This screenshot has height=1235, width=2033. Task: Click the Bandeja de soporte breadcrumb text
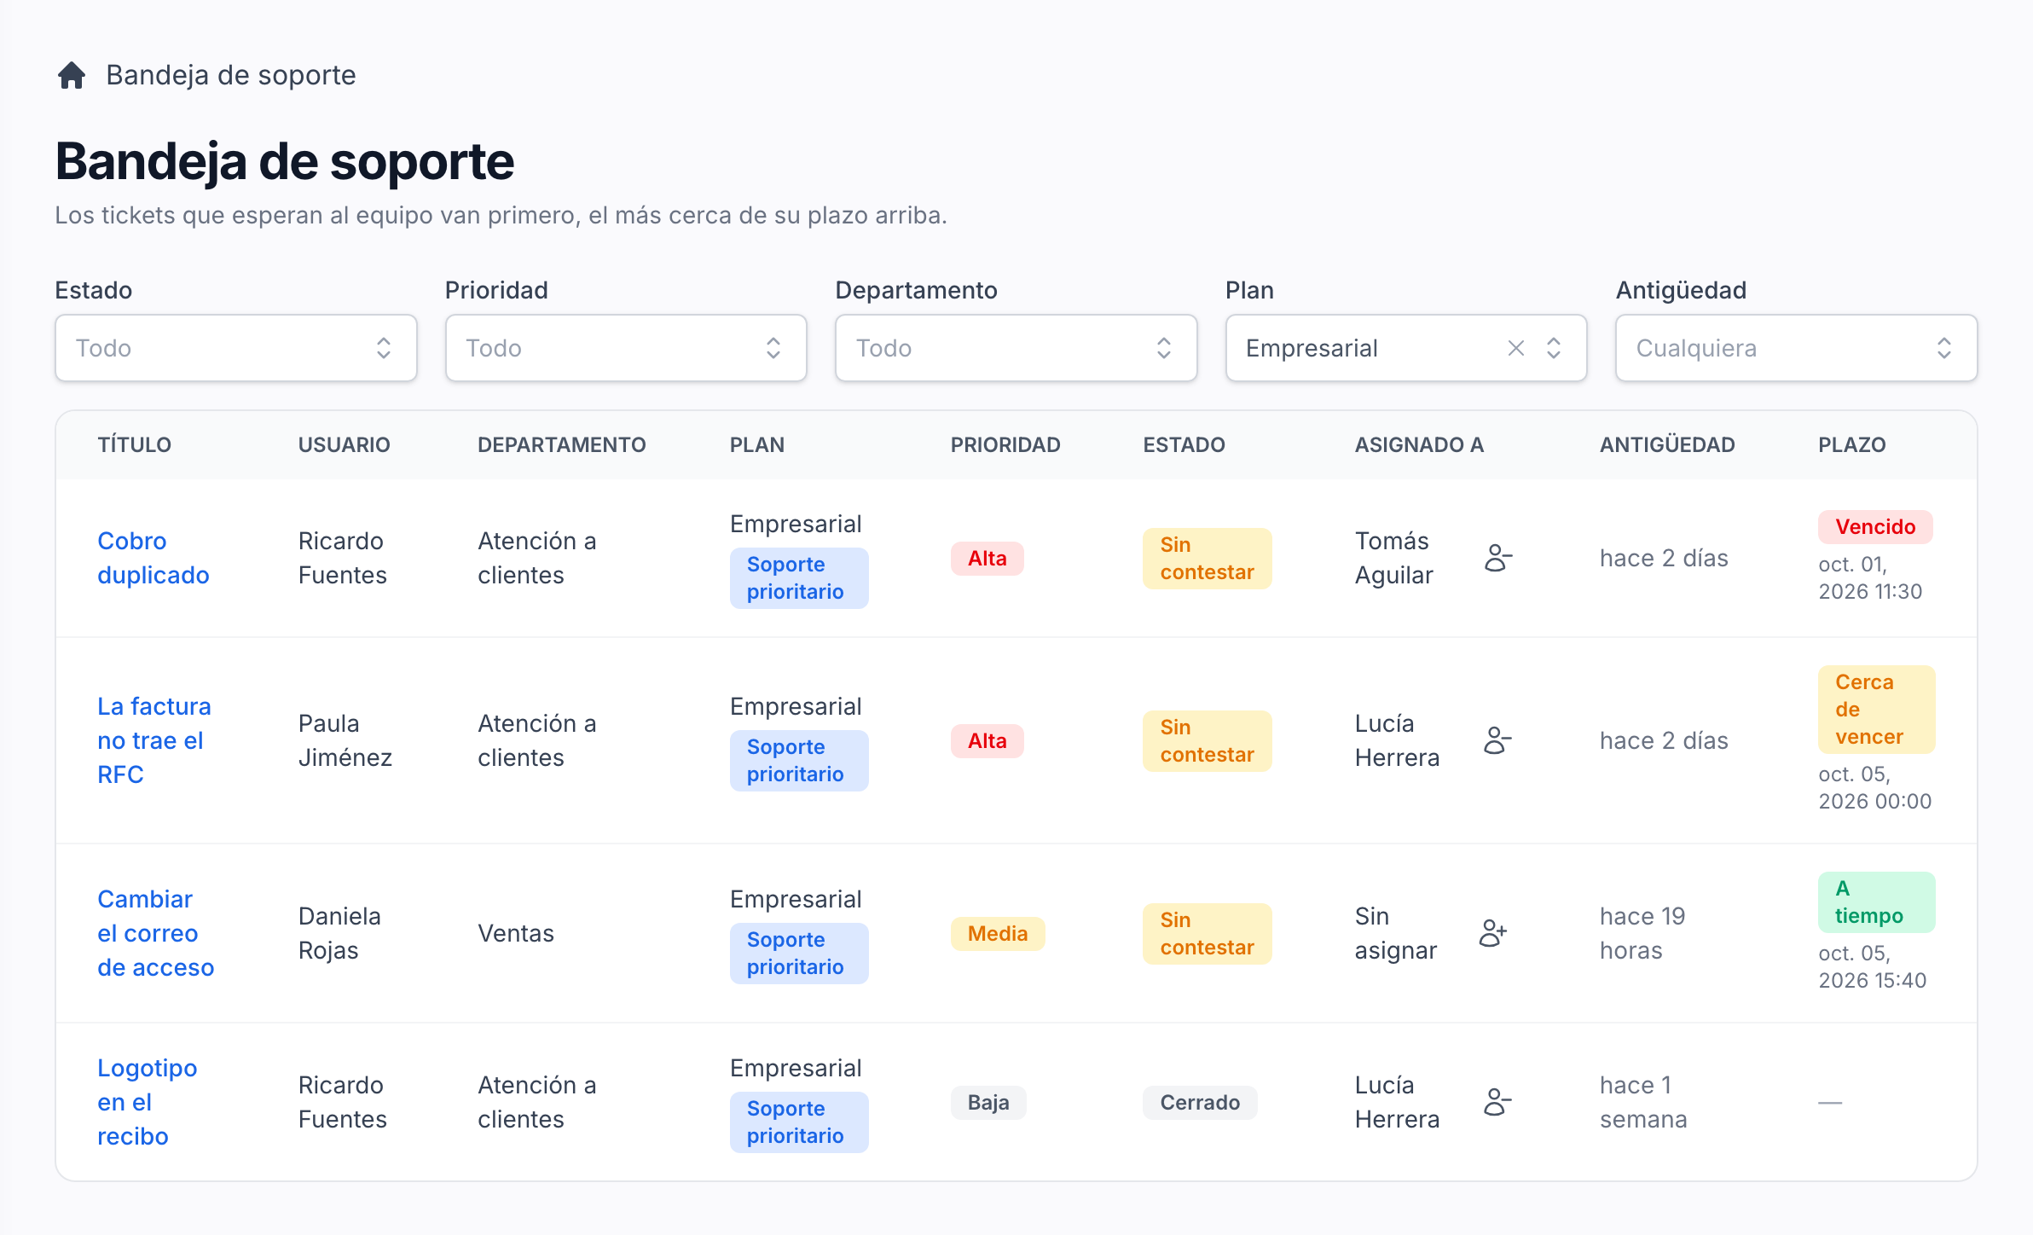pyautogui.click(x=231, y=75)
